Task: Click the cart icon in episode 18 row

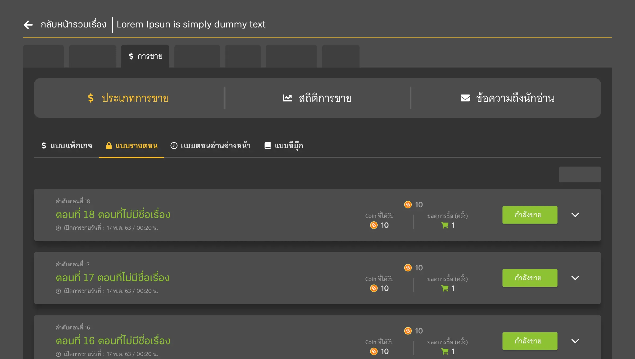Action: [x=445, y=225]
